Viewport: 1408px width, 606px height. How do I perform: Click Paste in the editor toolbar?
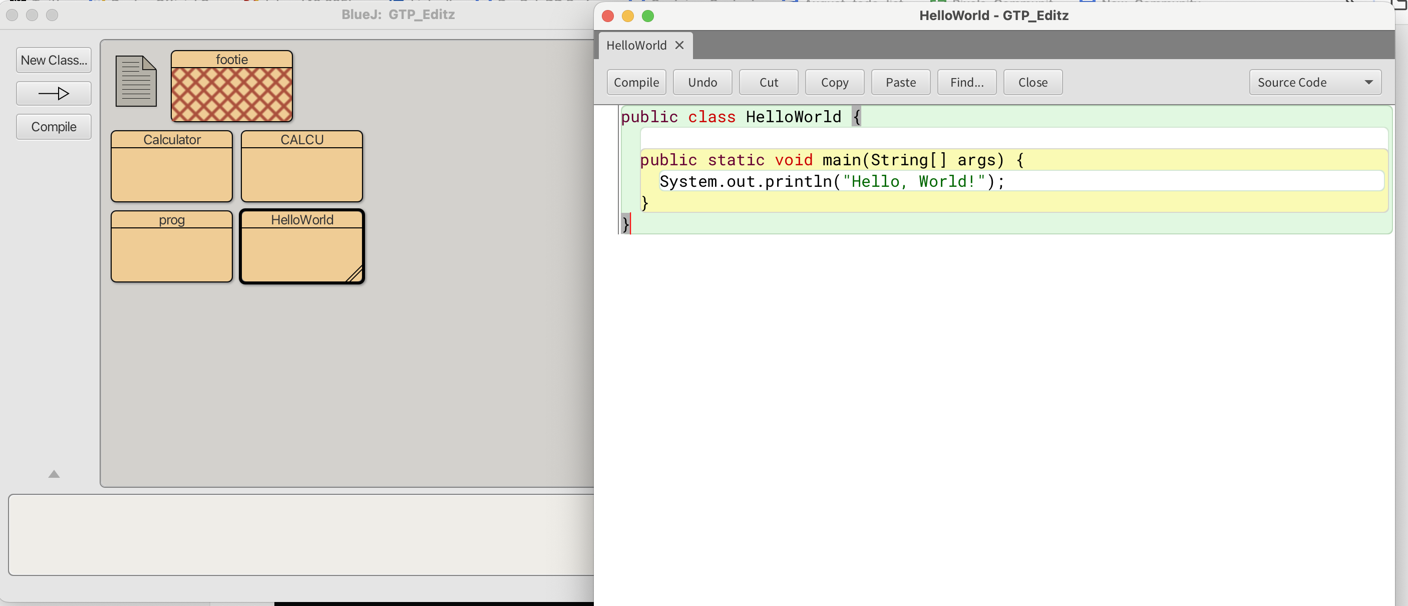tap(900, 83)
